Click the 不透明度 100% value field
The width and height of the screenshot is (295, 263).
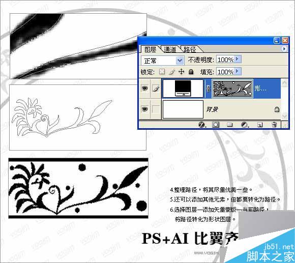[x=225, y=60]
